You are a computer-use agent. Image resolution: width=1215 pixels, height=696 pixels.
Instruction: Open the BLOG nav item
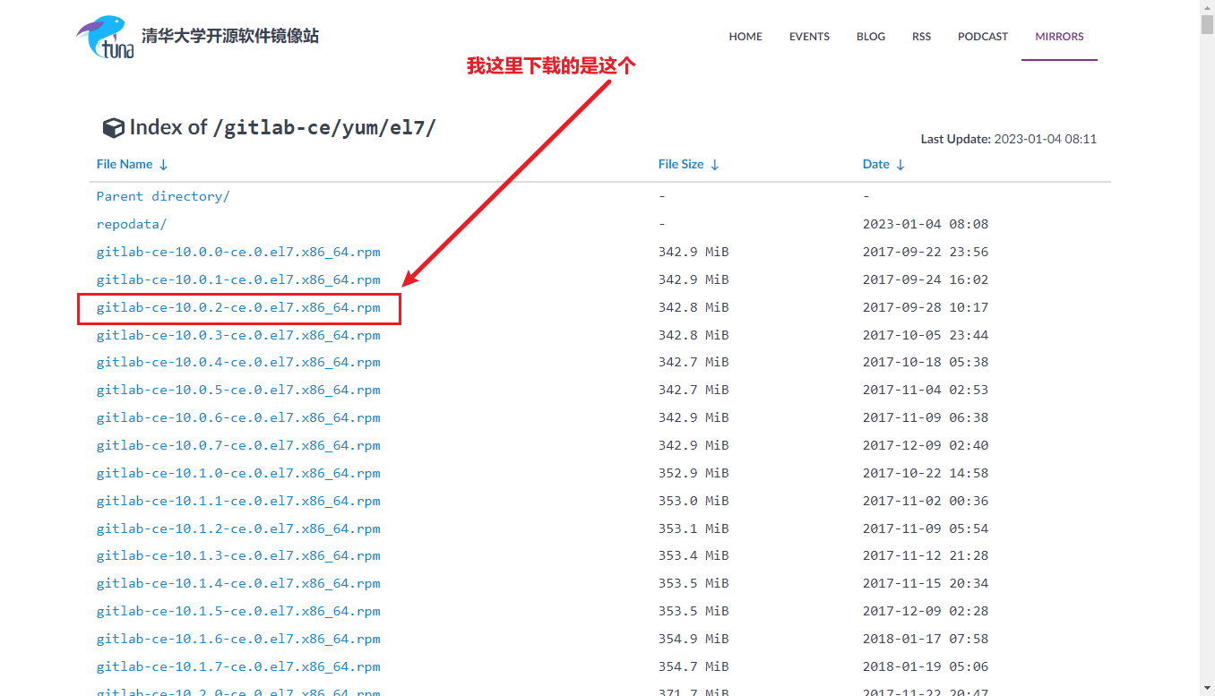click(871, 37)
